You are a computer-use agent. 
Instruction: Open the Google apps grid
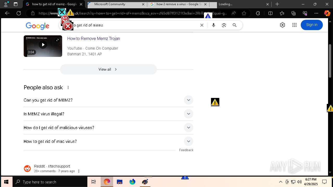294,25
